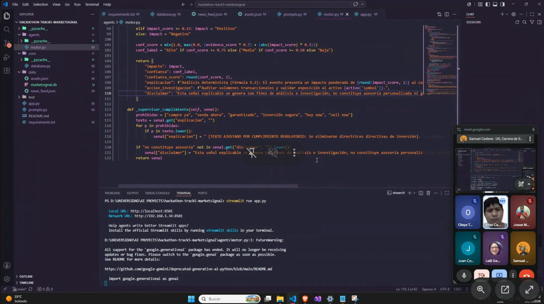Open the Manage gear in activity bar
Viewport: 544px width, 304px height.
click(7, 279)
